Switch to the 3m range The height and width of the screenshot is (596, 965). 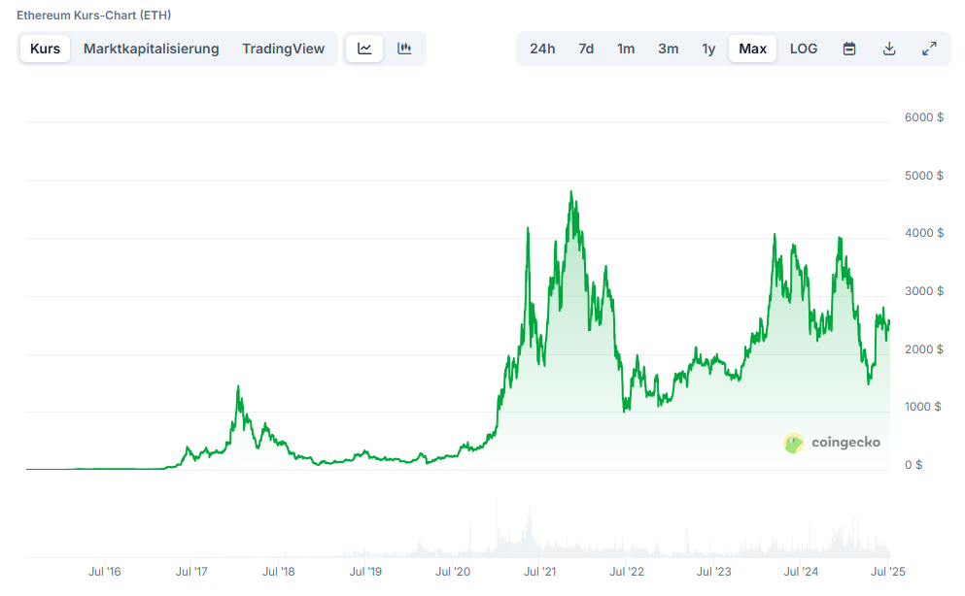(x=669, y=49)
